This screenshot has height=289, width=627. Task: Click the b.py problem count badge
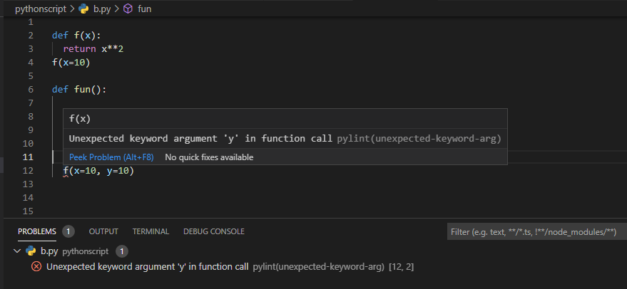122,251
